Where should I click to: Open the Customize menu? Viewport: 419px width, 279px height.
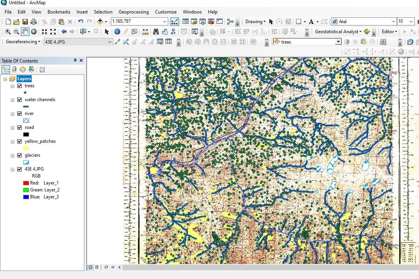[166, 12]
